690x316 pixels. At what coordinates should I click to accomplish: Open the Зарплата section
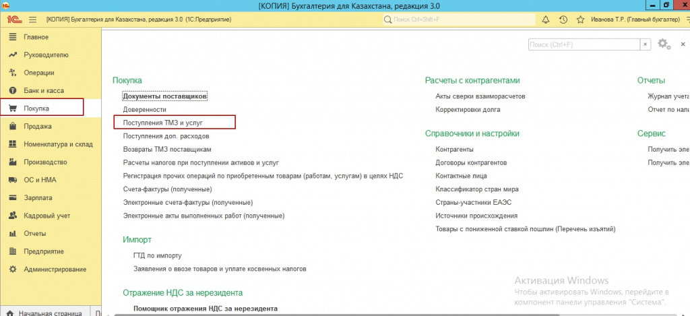[x=38, y=197]
